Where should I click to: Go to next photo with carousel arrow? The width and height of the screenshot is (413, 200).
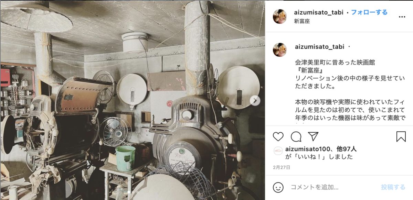[255, 100]
